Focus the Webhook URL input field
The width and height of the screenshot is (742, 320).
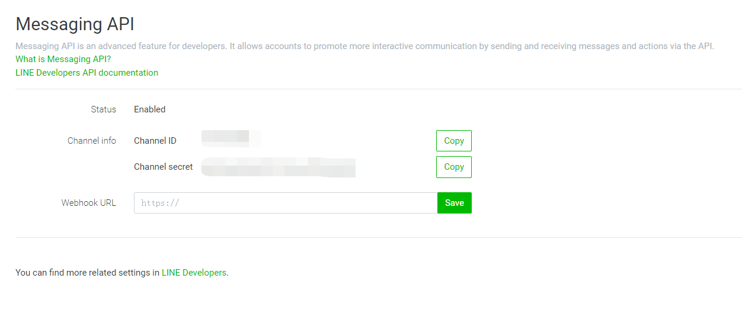(285, 203)
